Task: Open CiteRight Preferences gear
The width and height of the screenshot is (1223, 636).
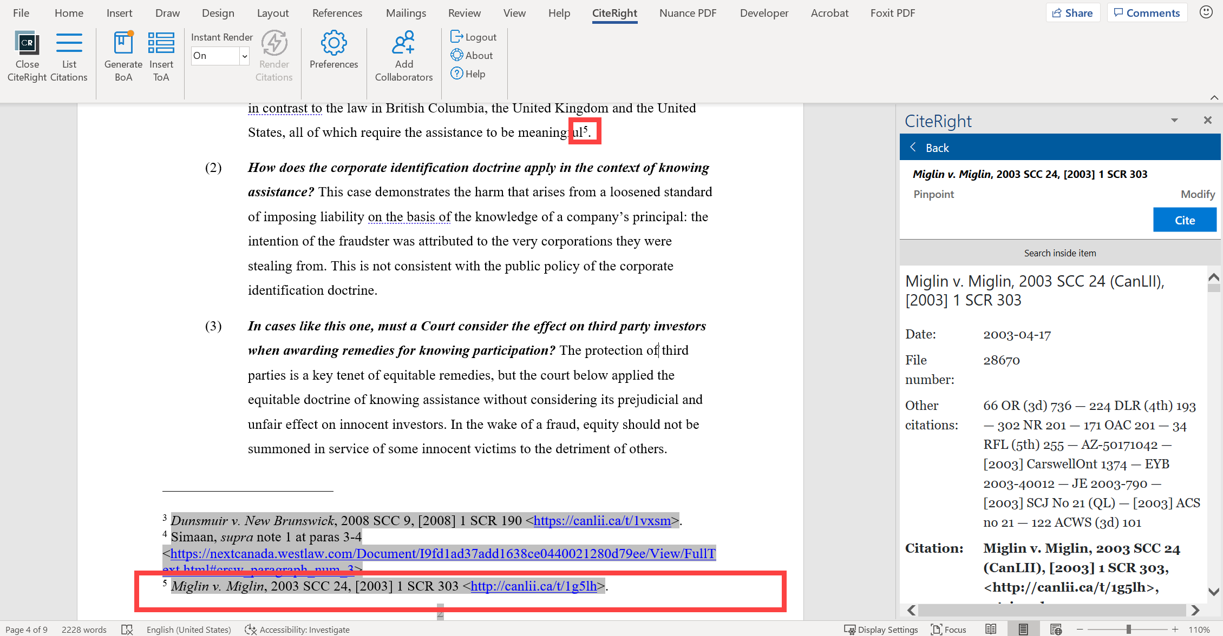Action: (x=333, y=43)
